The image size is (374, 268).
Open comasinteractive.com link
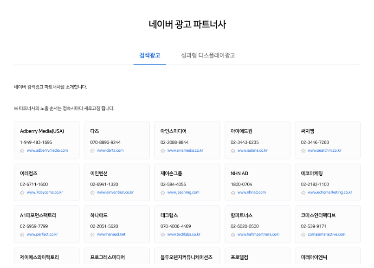[326, 234]
